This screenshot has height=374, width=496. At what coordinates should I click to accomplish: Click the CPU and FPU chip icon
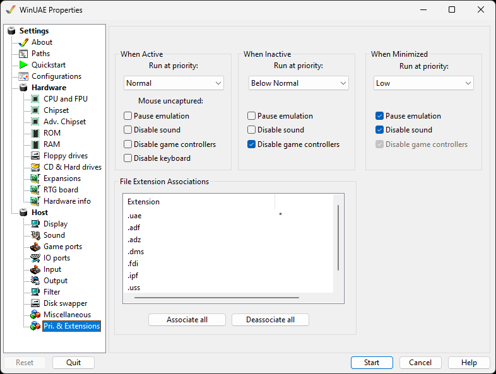click(35, 99)
